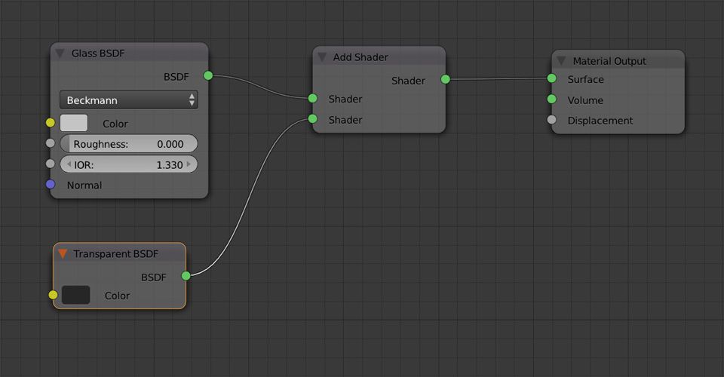This screenshot has width=724, height=377.
Task: Click the Transparent BSDF Color input socket
Action: [53, 295]
